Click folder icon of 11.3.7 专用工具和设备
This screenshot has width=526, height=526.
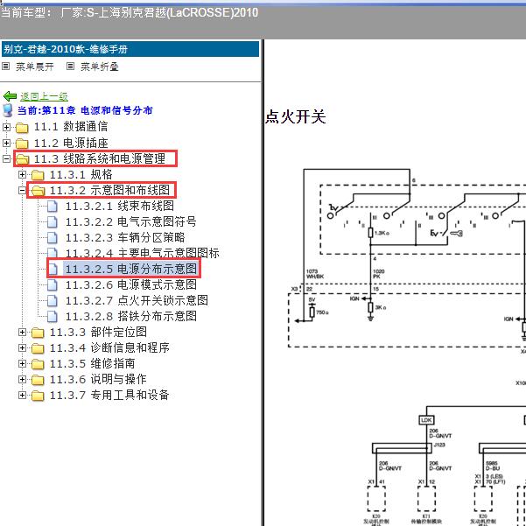coord(38,396)
